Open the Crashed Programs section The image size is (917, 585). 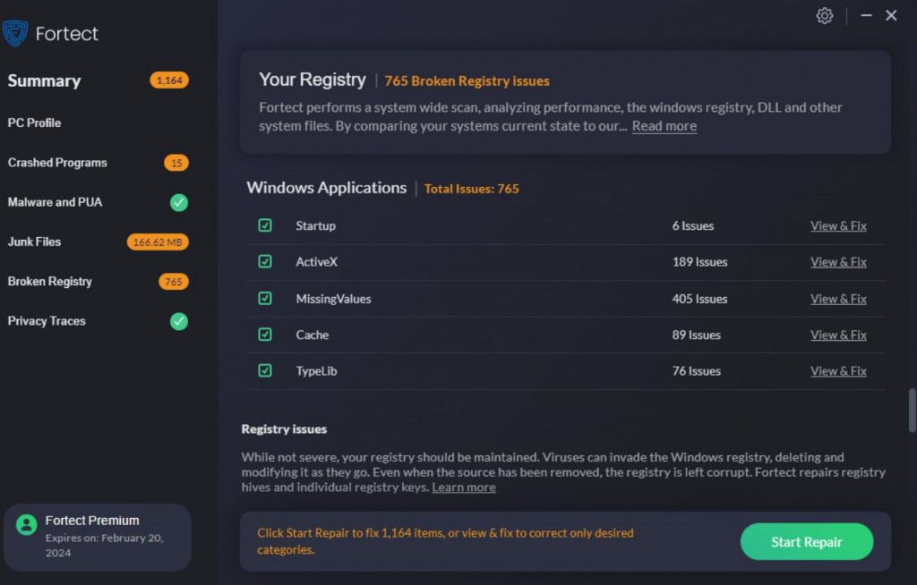(57, 163)
